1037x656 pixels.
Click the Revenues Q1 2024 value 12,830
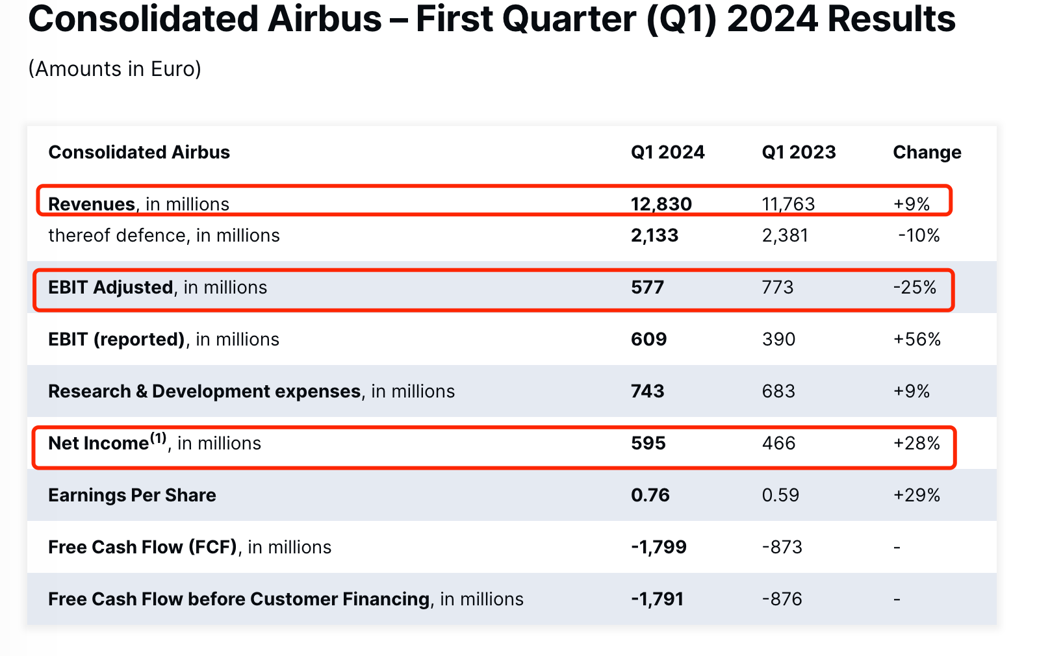click(x=661, y=204)
